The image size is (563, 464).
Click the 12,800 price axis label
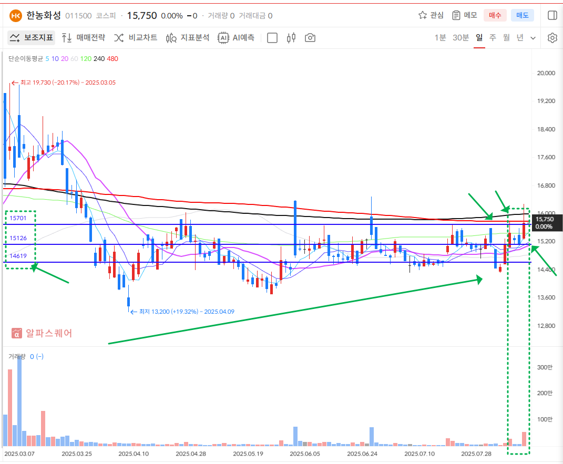[546, 326]
